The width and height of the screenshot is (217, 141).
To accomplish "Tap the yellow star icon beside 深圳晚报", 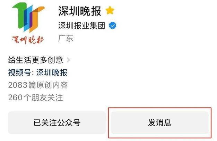I will (x=110, y=10).
